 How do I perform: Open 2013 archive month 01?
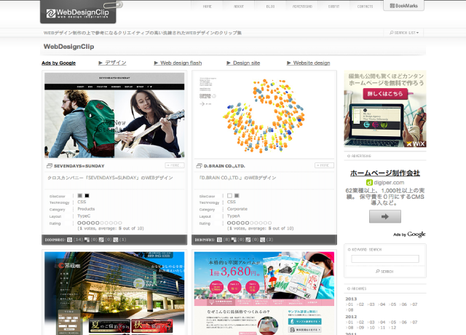pyautogui.click(x=350, y=304)
